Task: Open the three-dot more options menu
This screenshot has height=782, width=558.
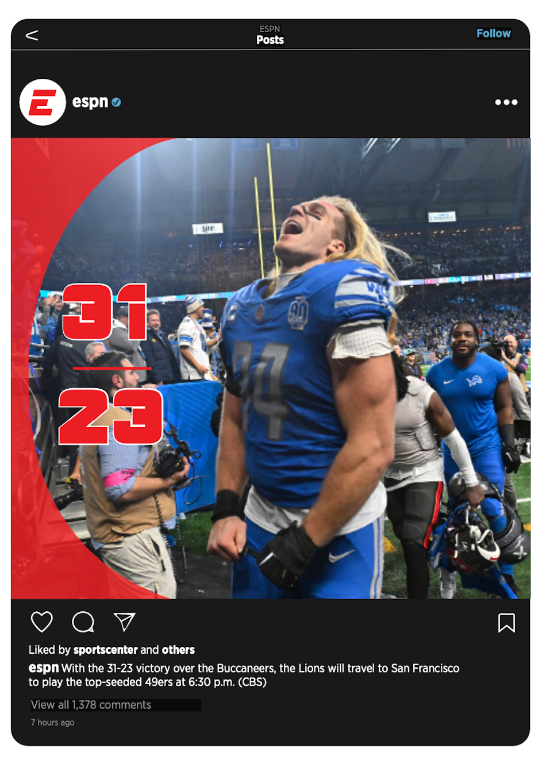Action: pyautogui.click(x=506, y=102)
